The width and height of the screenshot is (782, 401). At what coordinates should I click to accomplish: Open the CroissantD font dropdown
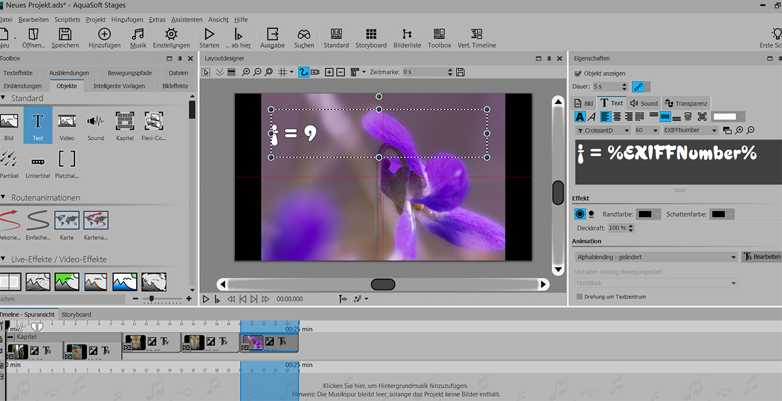point(603,130)
